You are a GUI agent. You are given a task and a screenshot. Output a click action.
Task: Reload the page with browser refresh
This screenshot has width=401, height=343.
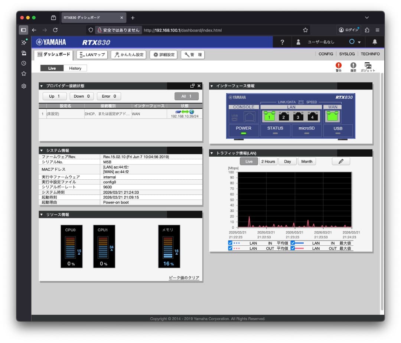point(55,30)
